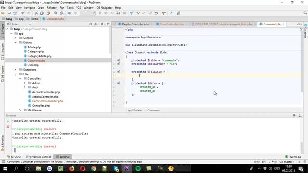Switch to UsersController.php tab
The width and height of the screenshot is (308, 173).
click(172, 24)
